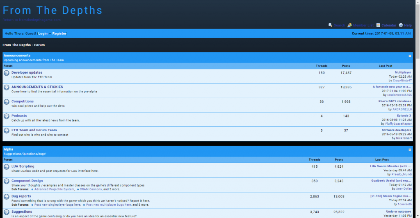
Task: Click sub forum bullet icon before Advanced Projectile System
Action: coord(32,189)
